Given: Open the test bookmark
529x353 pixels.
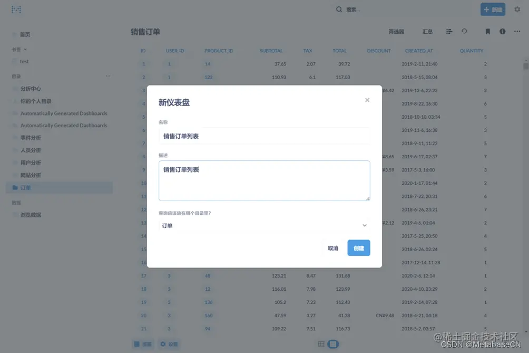Looking at the screenshot, I should (x=24, y=62).
